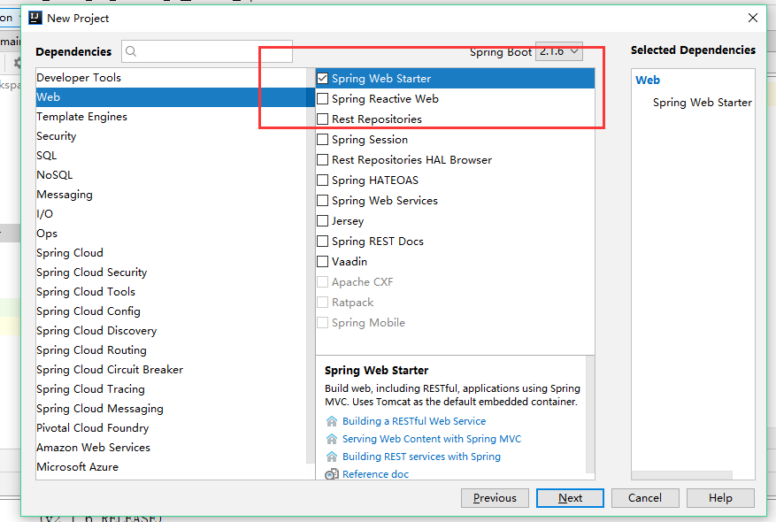
Task: Open the Spring Cloud Messaging category
Action: [x=172, y=409]
